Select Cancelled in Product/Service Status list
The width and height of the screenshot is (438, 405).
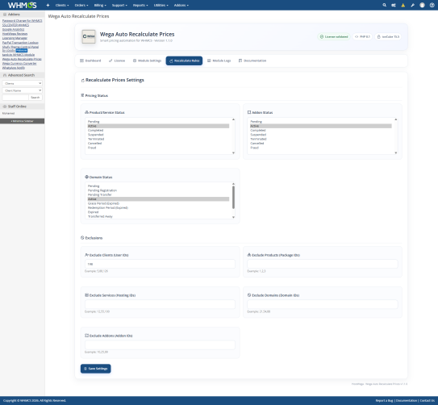coord(158,144)
